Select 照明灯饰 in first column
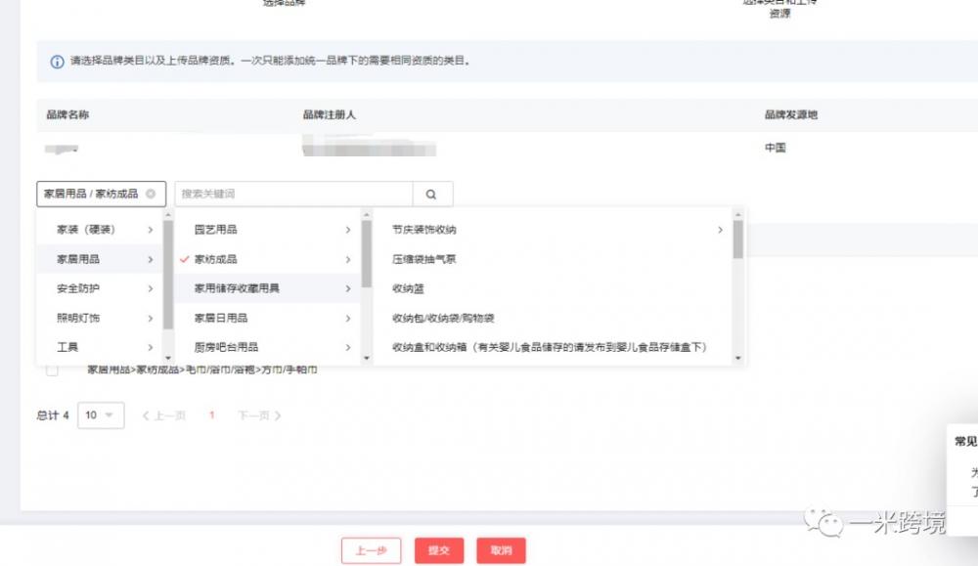This screenshot has height=566, width=978. tap(78, 318)
